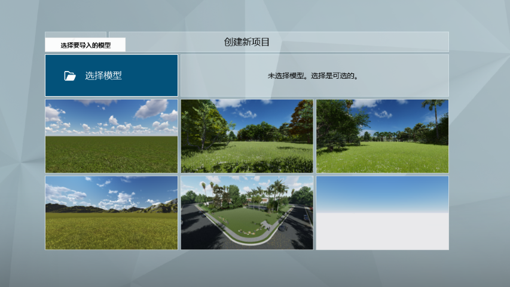This screenshot has height=287, width=510.
Task: Open the suburban road corner scene template
Action: (247, 212)
